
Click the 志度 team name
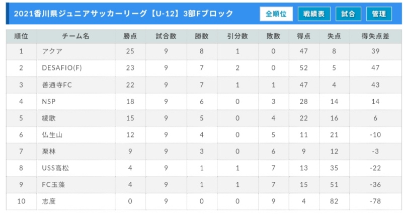[49, 201]
